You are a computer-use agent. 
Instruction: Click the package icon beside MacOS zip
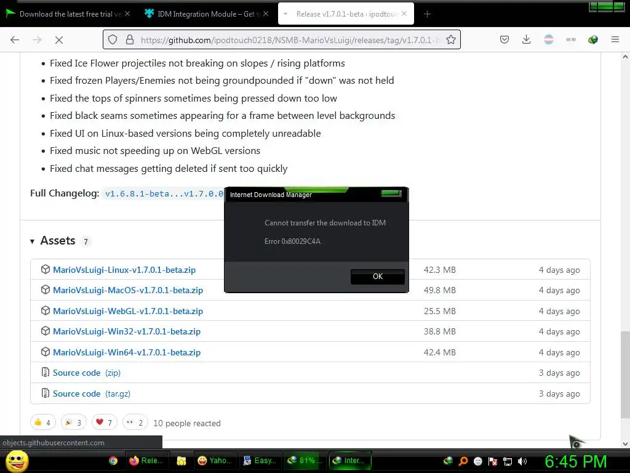click(46, 290)
